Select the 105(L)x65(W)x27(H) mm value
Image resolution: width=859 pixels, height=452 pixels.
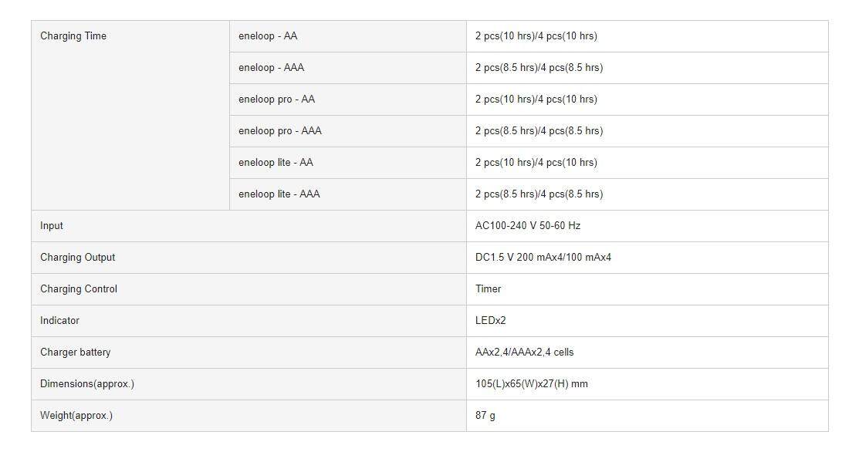pyautogui.click(x=532, y=384)
